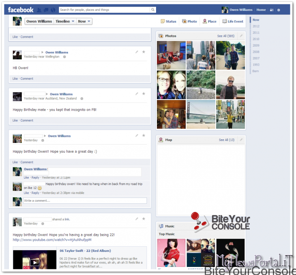Star the 'kept that incognito' post
The height and width of the screenshot is (275, 296).
tap(144, 94)
